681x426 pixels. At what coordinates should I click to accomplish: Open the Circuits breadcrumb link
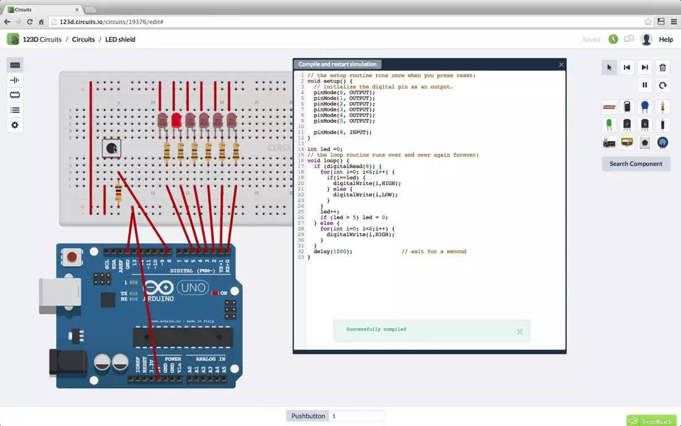tap(83, 39)
